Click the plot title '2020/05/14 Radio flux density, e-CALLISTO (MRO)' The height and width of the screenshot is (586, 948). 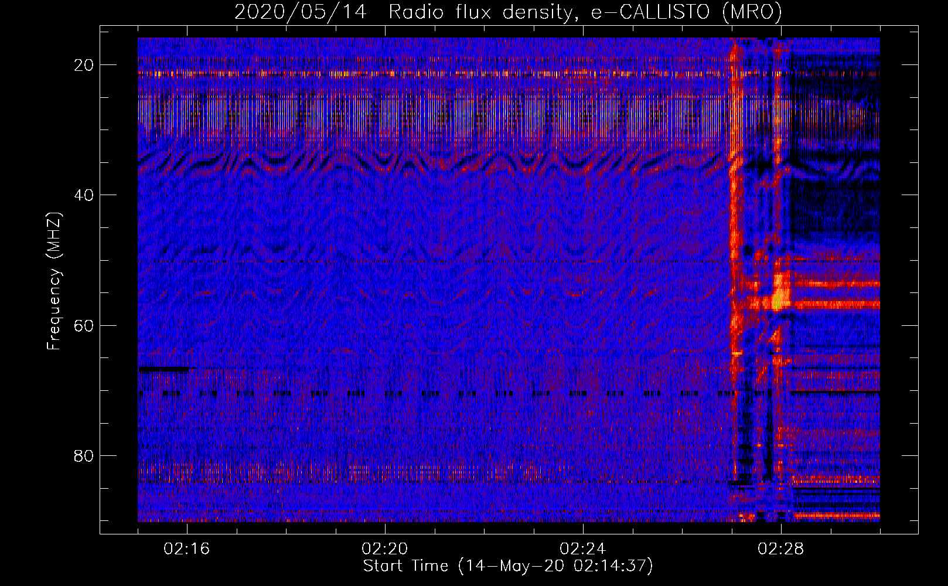coord(508,12)
